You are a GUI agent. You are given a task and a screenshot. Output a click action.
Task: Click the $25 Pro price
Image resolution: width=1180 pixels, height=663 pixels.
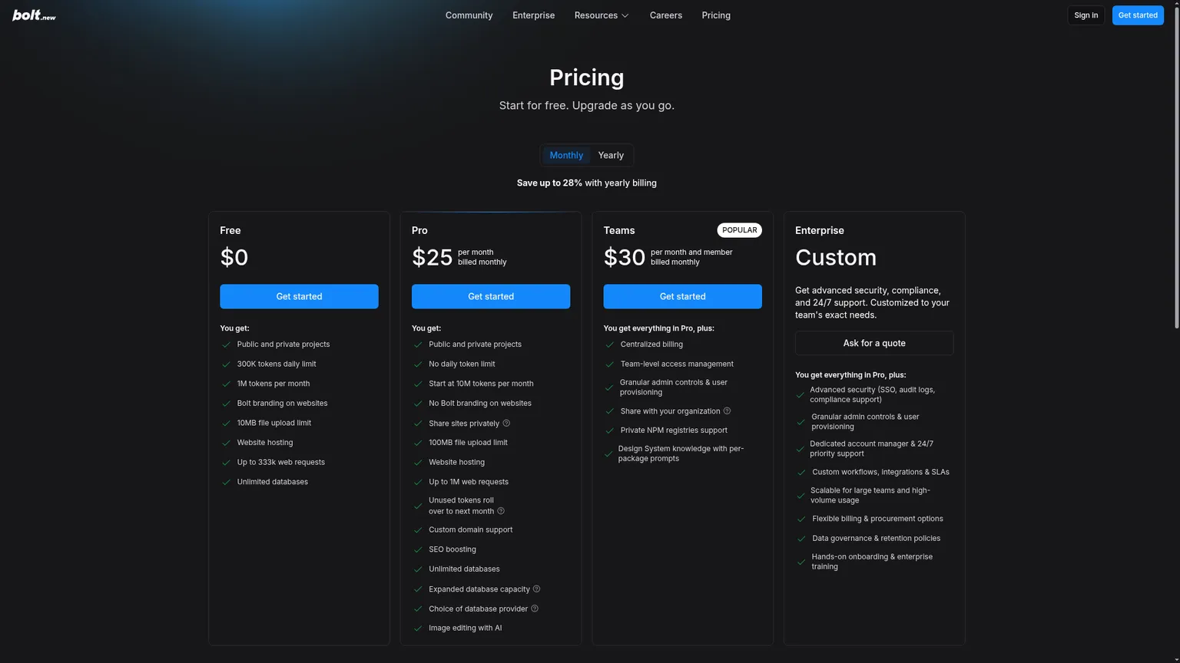click(x=432, y=257)
